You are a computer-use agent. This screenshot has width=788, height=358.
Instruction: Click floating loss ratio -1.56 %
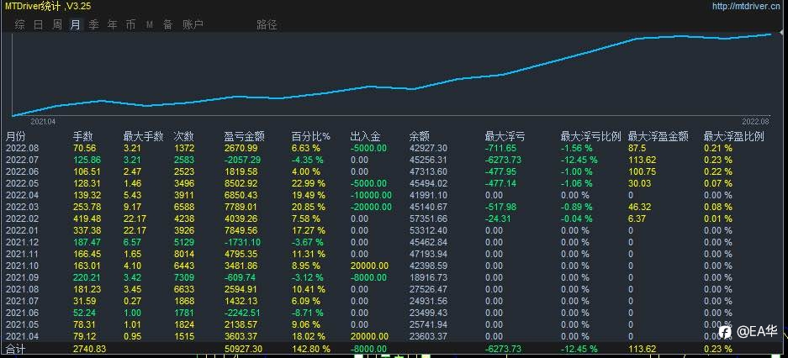pyautogui.click(x=576, y=149)
